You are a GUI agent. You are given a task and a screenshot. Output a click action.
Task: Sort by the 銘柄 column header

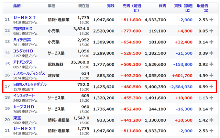pos(17,6)
